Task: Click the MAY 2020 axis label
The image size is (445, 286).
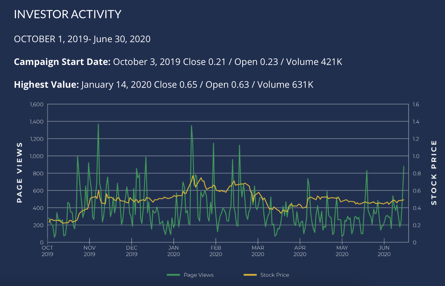Action: pyautogui.click(x=342, y=251)
